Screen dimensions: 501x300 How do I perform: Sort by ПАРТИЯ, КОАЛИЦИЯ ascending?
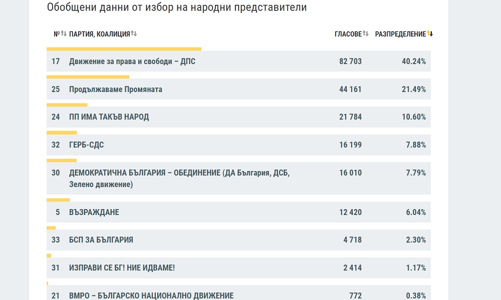(133, 33)
